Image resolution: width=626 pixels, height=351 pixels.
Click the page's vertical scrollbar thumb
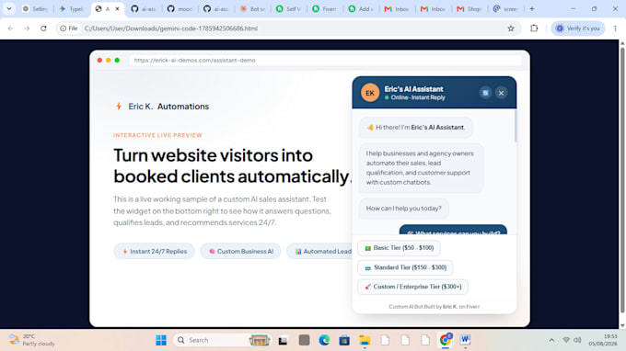622,179
